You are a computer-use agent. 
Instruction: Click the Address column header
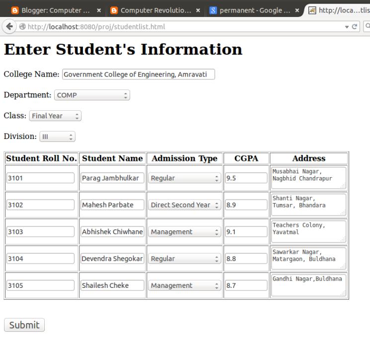pyautogui.click(x=308, y=158)
